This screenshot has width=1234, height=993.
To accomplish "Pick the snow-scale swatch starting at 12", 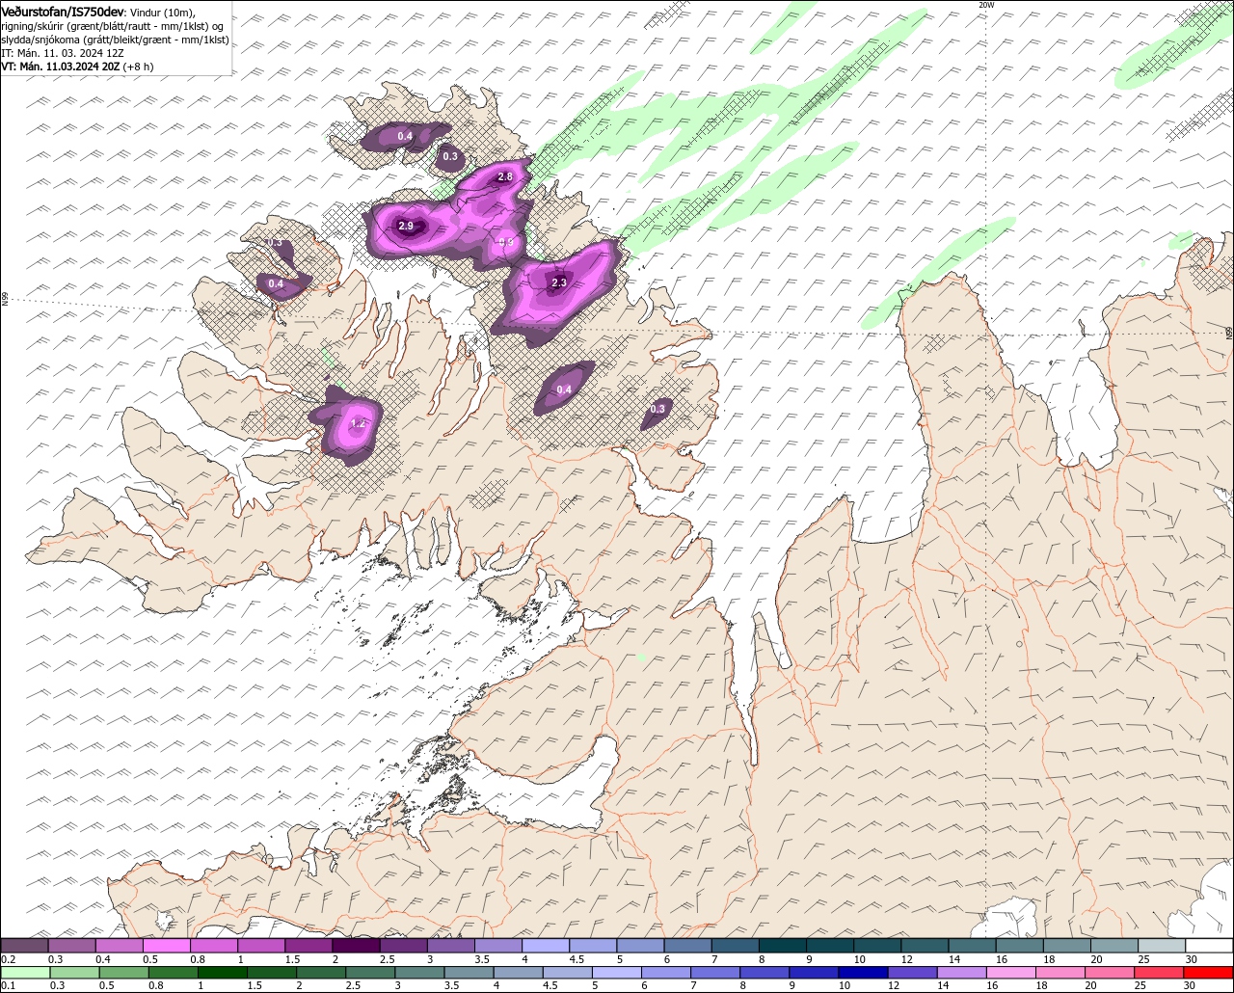I will coord(925,946).
